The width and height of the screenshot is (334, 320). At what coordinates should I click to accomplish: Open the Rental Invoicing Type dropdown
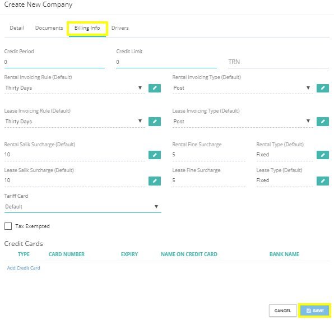pos(243,88)
